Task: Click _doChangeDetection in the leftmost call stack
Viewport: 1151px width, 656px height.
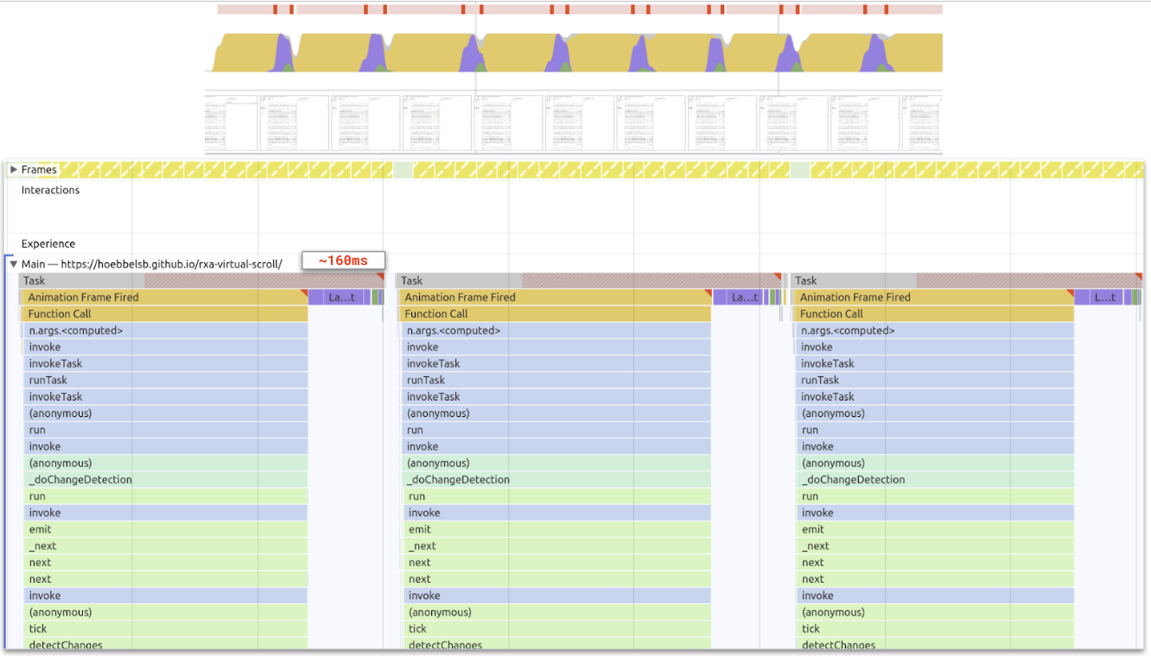Action: point(80,480)
